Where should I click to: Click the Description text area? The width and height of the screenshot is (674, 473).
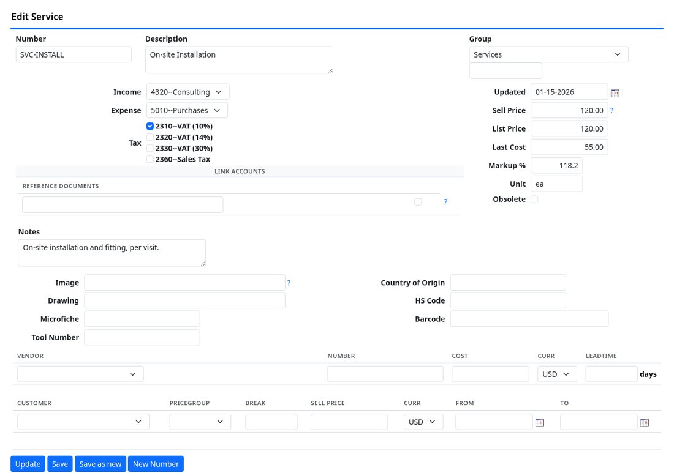click(x=239, y=60)
